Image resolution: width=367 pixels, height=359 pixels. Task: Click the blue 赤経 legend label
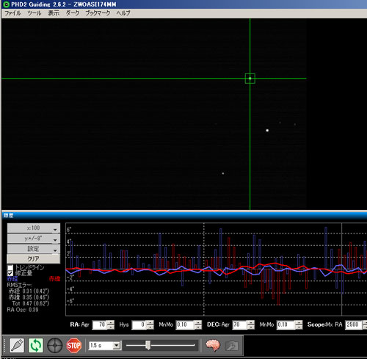click(x=12, y=279)
